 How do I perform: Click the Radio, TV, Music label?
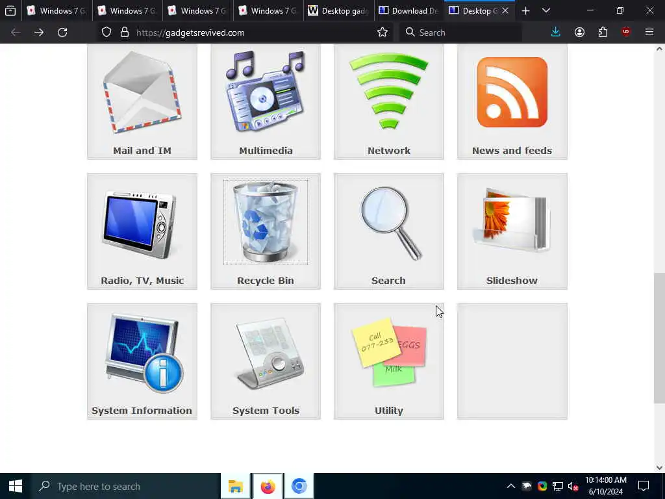pyautogui.click(x=142, y=281)
